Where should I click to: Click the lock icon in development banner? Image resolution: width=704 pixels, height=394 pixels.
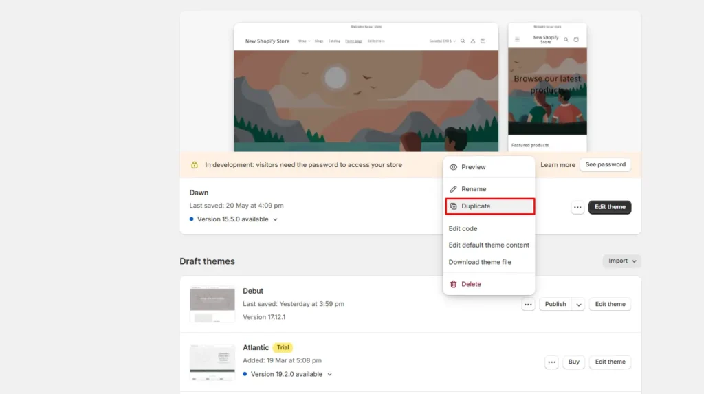[195, 165]
